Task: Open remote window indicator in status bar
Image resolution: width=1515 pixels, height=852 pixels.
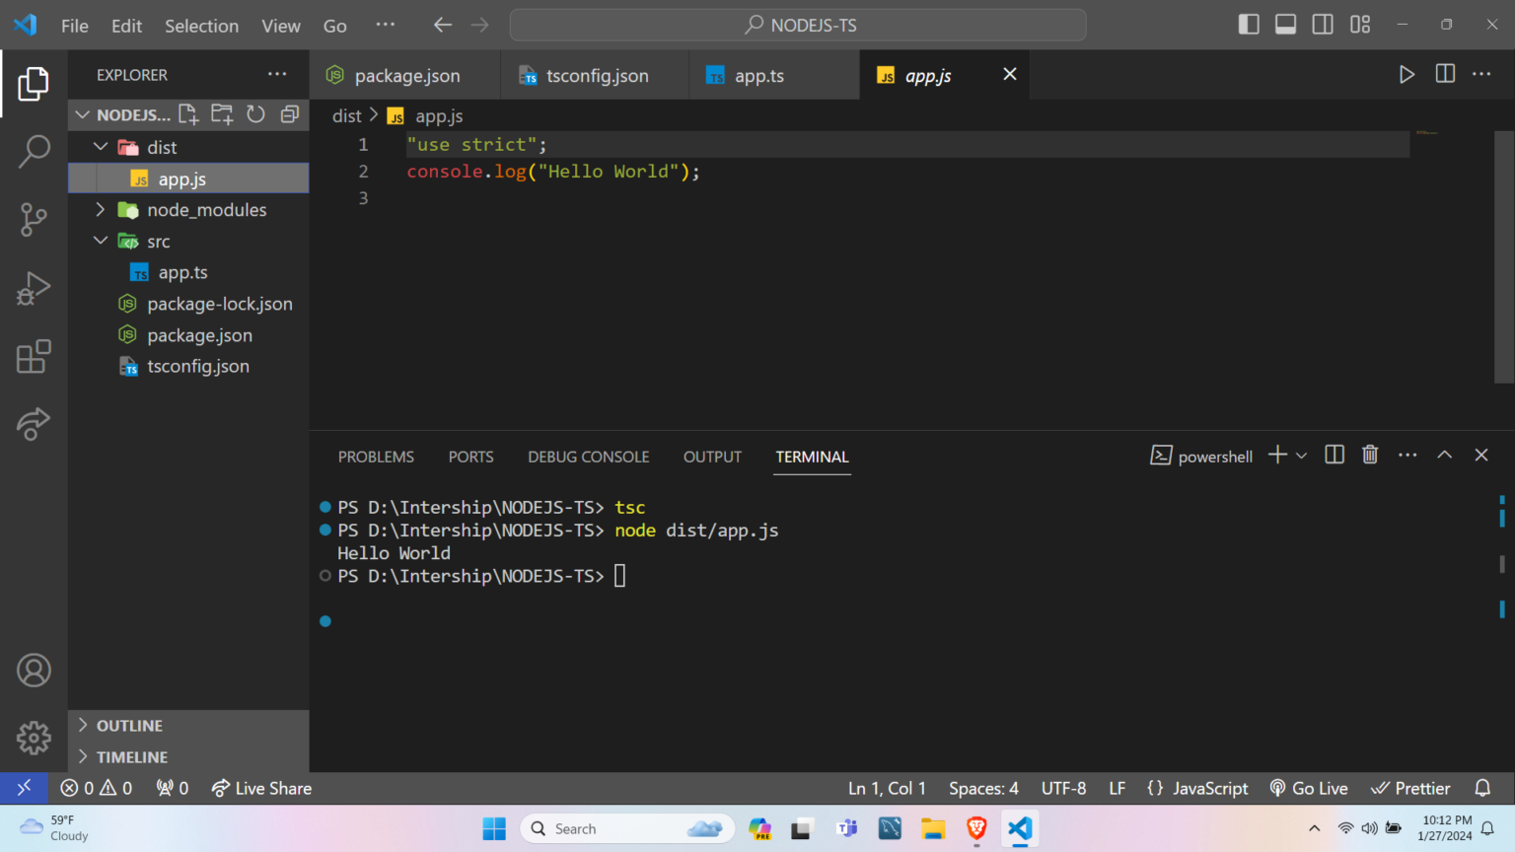Action: 25,788
